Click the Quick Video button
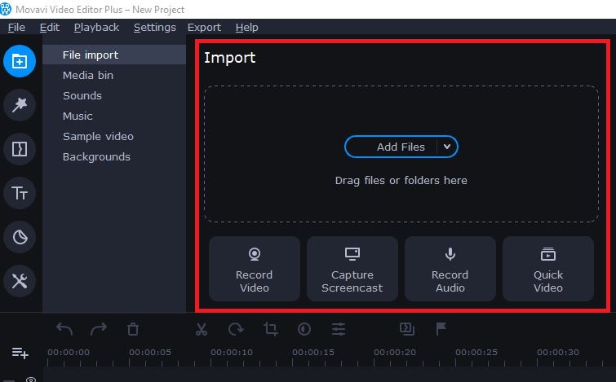Viewport: 616px width, 382px height. coord(548,269)
